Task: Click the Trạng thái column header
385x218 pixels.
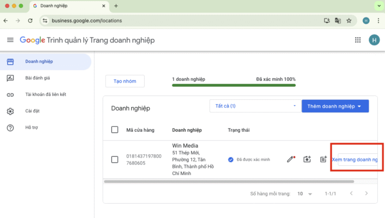Action: [x=239, y=130]
